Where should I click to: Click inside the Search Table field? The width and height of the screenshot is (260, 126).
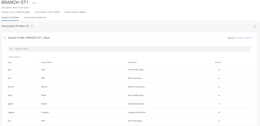[129, 49]
